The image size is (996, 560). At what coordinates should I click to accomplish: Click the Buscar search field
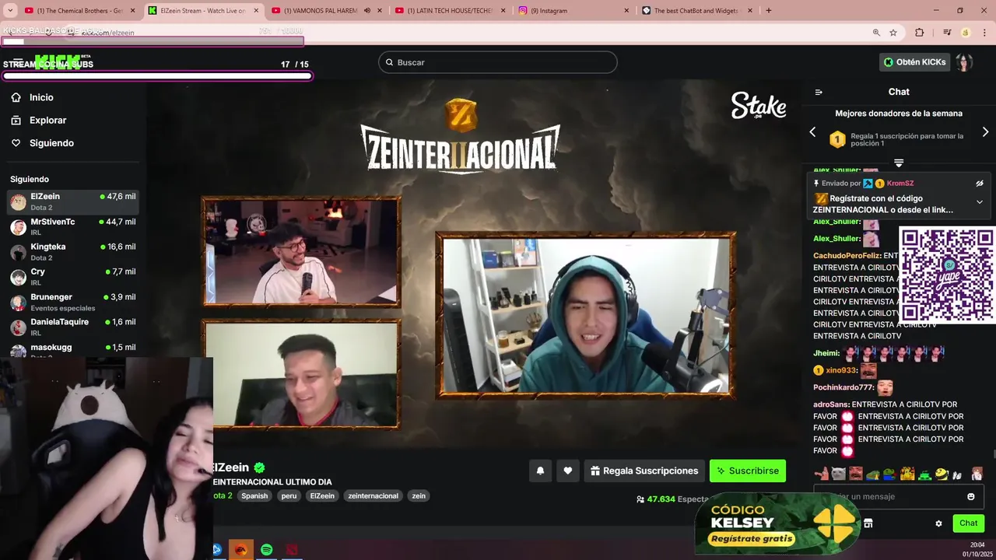pyautogui.click(x=498, y=62)
